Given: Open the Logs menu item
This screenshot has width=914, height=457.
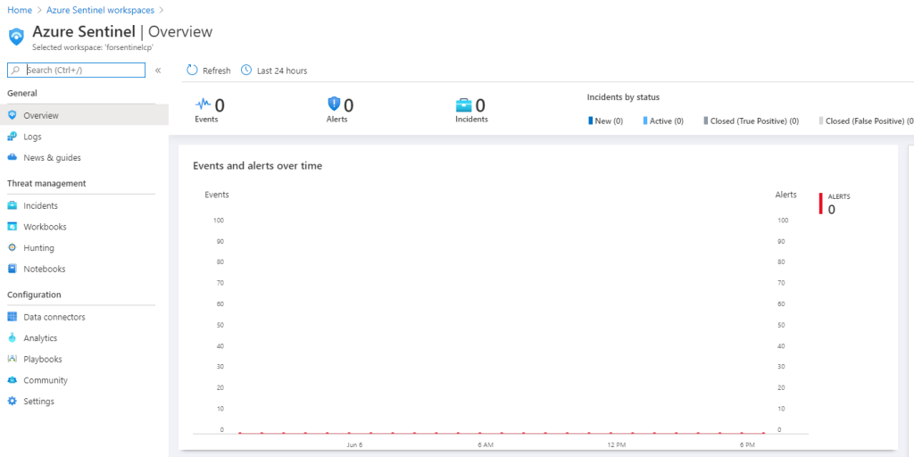Looking at the screenshot, I should tap(84, 137).
